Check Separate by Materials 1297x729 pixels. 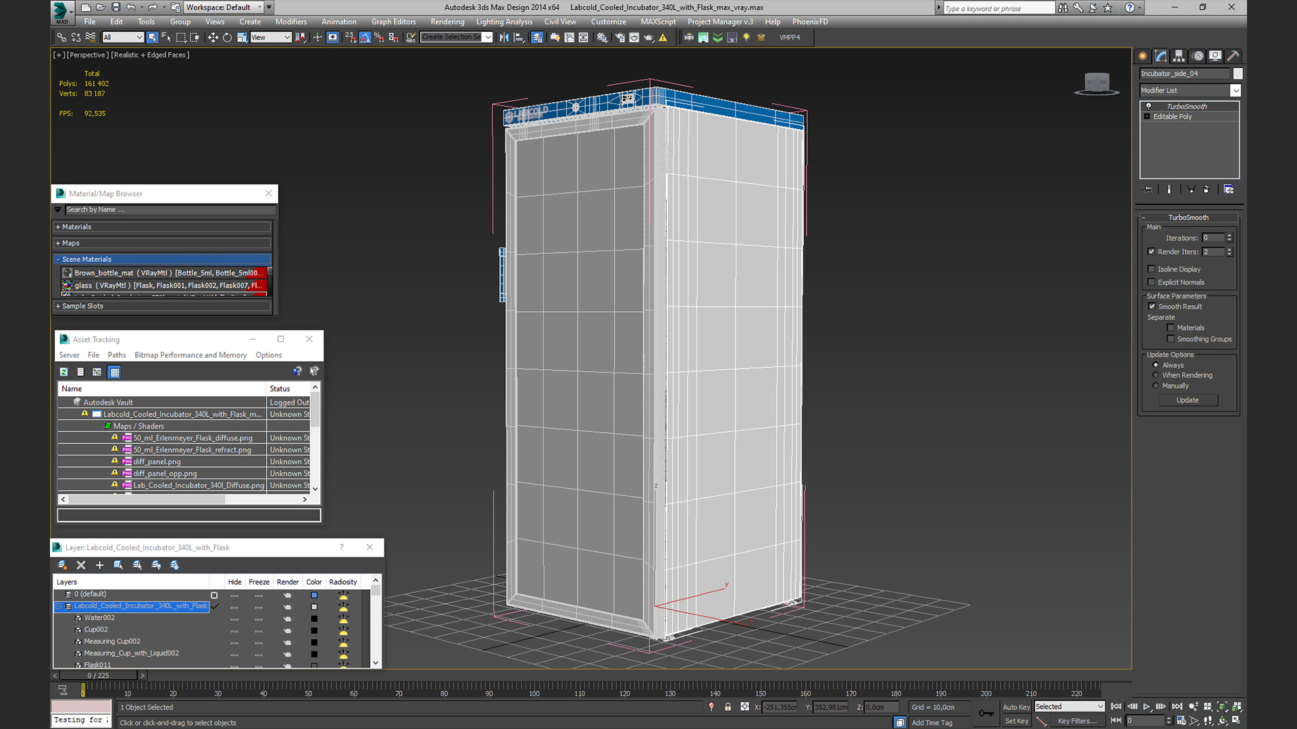[x=1171, y=328]
